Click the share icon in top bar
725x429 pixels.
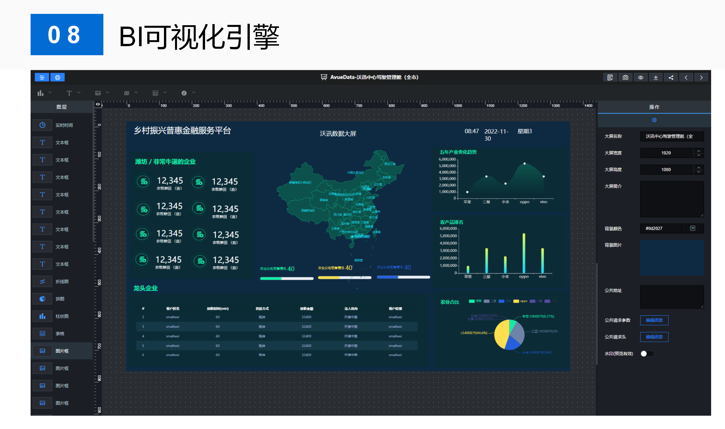[x=671, y=78]
